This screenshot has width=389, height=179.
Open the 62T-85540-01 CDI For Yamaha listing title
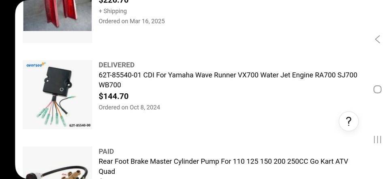click(228, 75)
